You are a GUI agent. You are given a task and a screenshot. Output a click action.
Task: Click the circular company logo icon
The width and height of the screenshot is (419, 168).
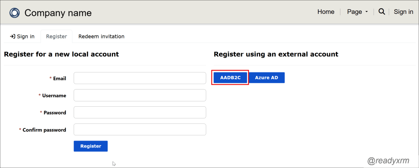(x=15, y=13)
